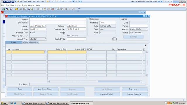Click the Control Total field

pyautogui.click(x=77, y=39)
